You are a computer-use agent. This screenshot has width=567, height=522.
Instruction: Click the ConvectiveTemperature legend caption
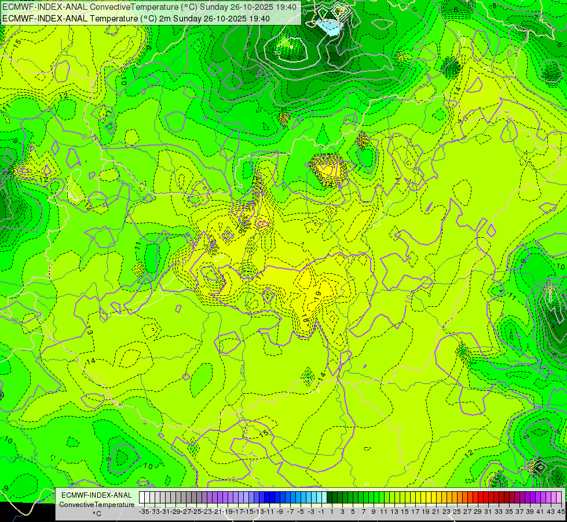click(x=97, y=505)
